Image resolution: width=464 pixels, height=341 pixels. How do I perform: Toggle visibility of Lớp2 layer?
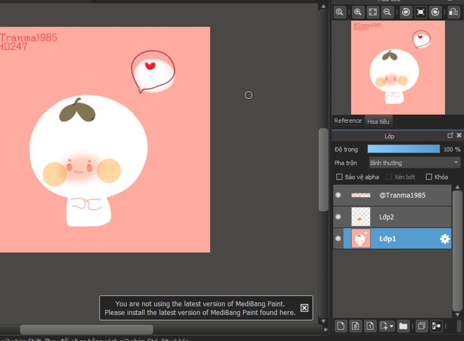(x=338, y=217)
